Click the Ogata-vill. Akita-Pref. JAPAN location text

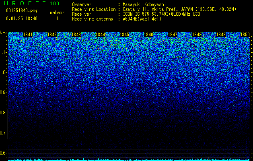179,10
